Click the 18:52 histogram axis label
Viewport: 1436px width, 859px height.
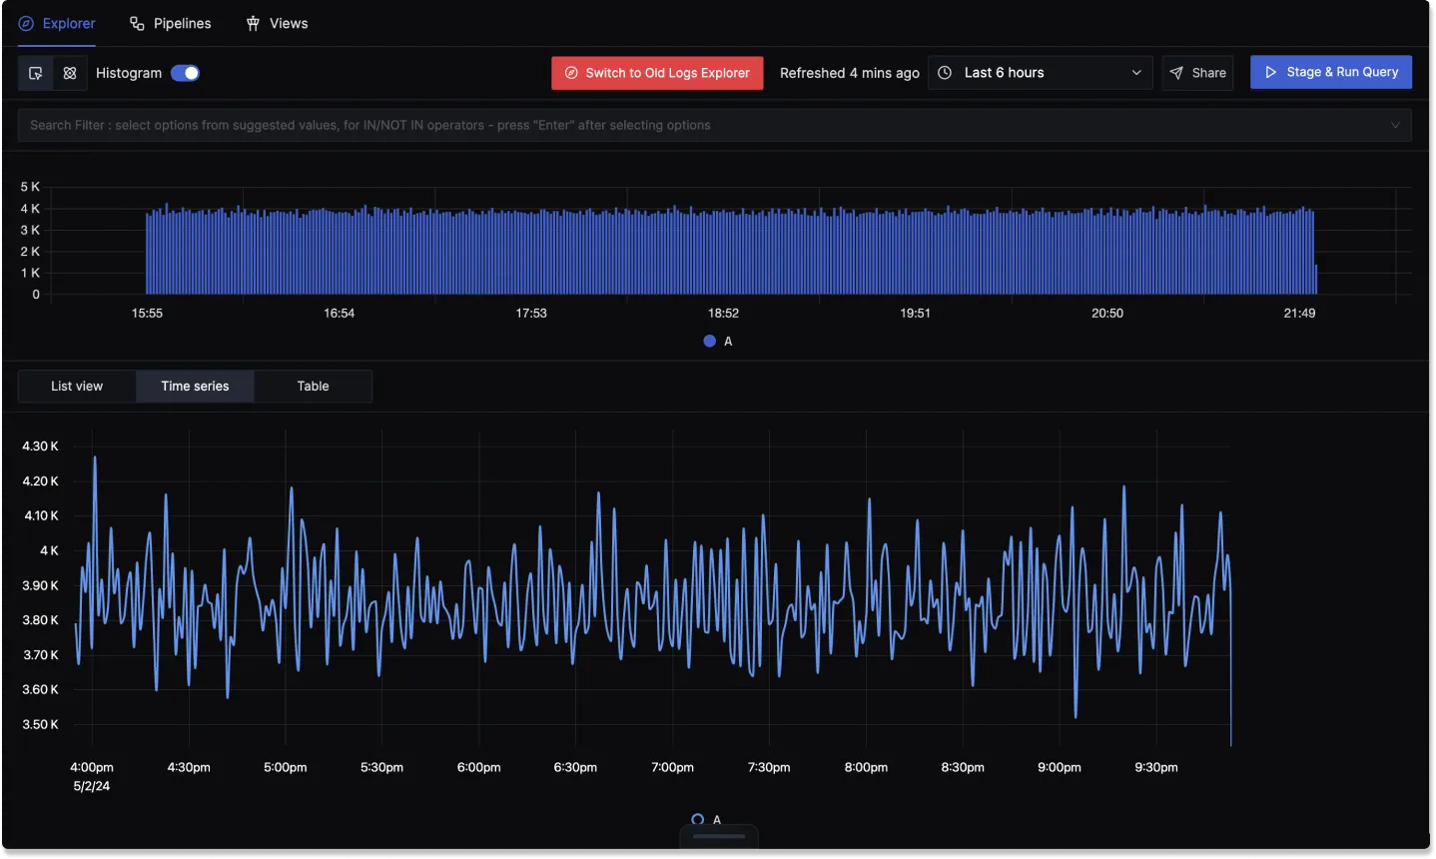pyautogui.click(x=723, y=314)
